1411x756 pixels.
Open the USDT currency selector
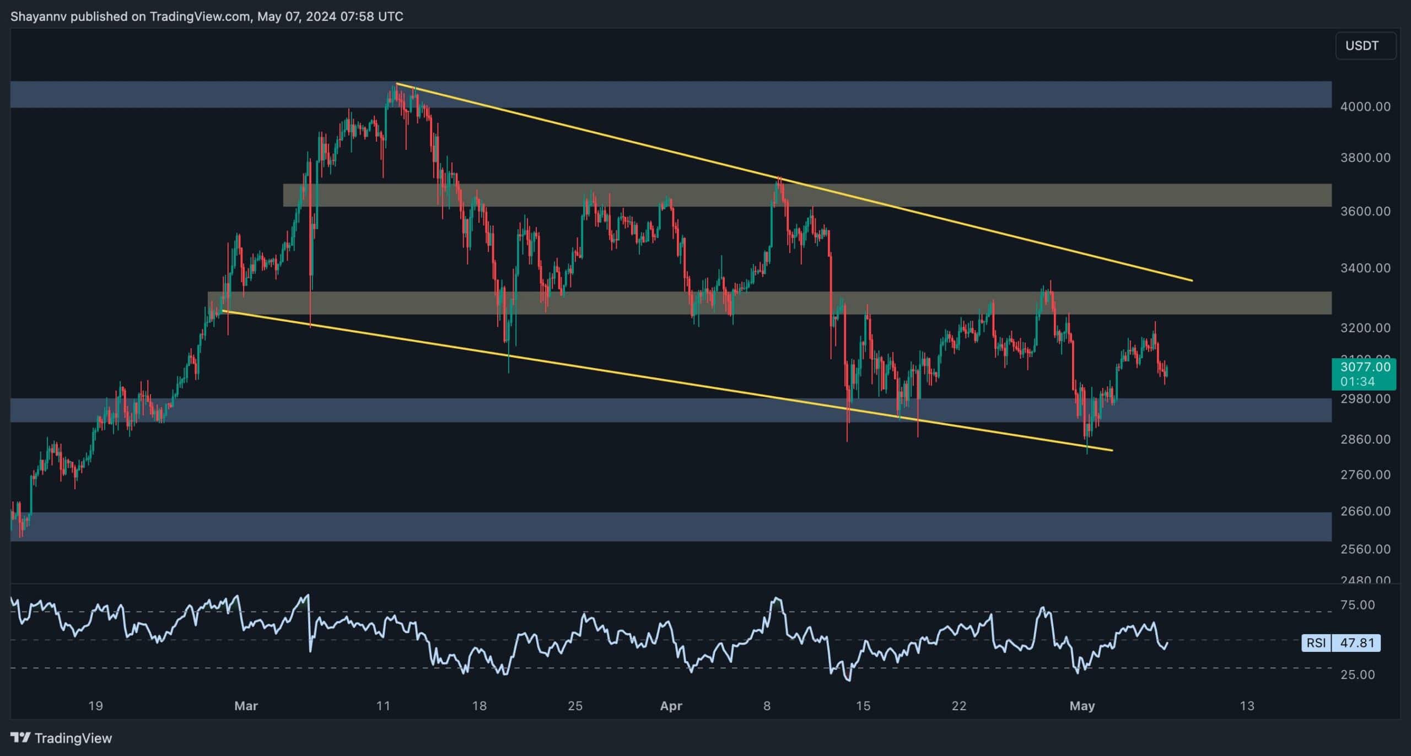[x=1365, y=46]
